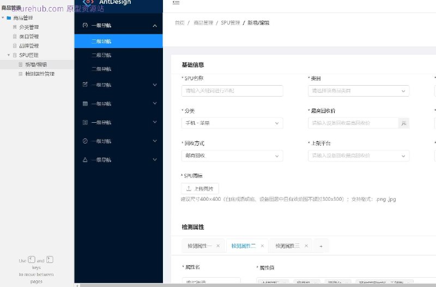Click the table icon in navigation
The height and width of the screenshot is (287, 436).
85,104
